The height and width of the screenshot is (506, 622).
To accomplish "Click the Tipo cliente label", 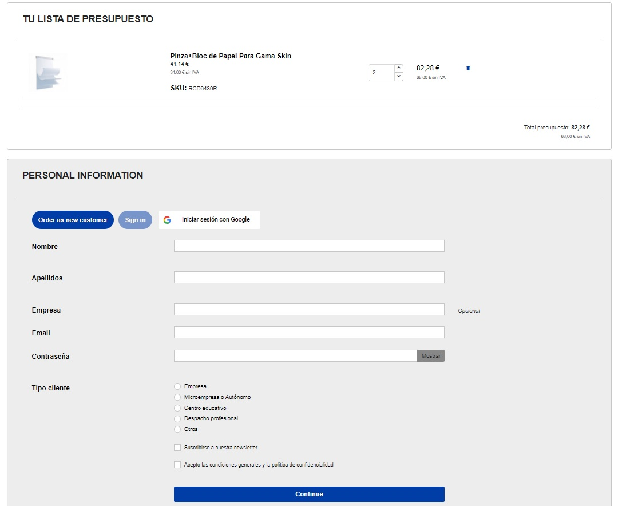I will pyautogui.click(x=51, y=388).
